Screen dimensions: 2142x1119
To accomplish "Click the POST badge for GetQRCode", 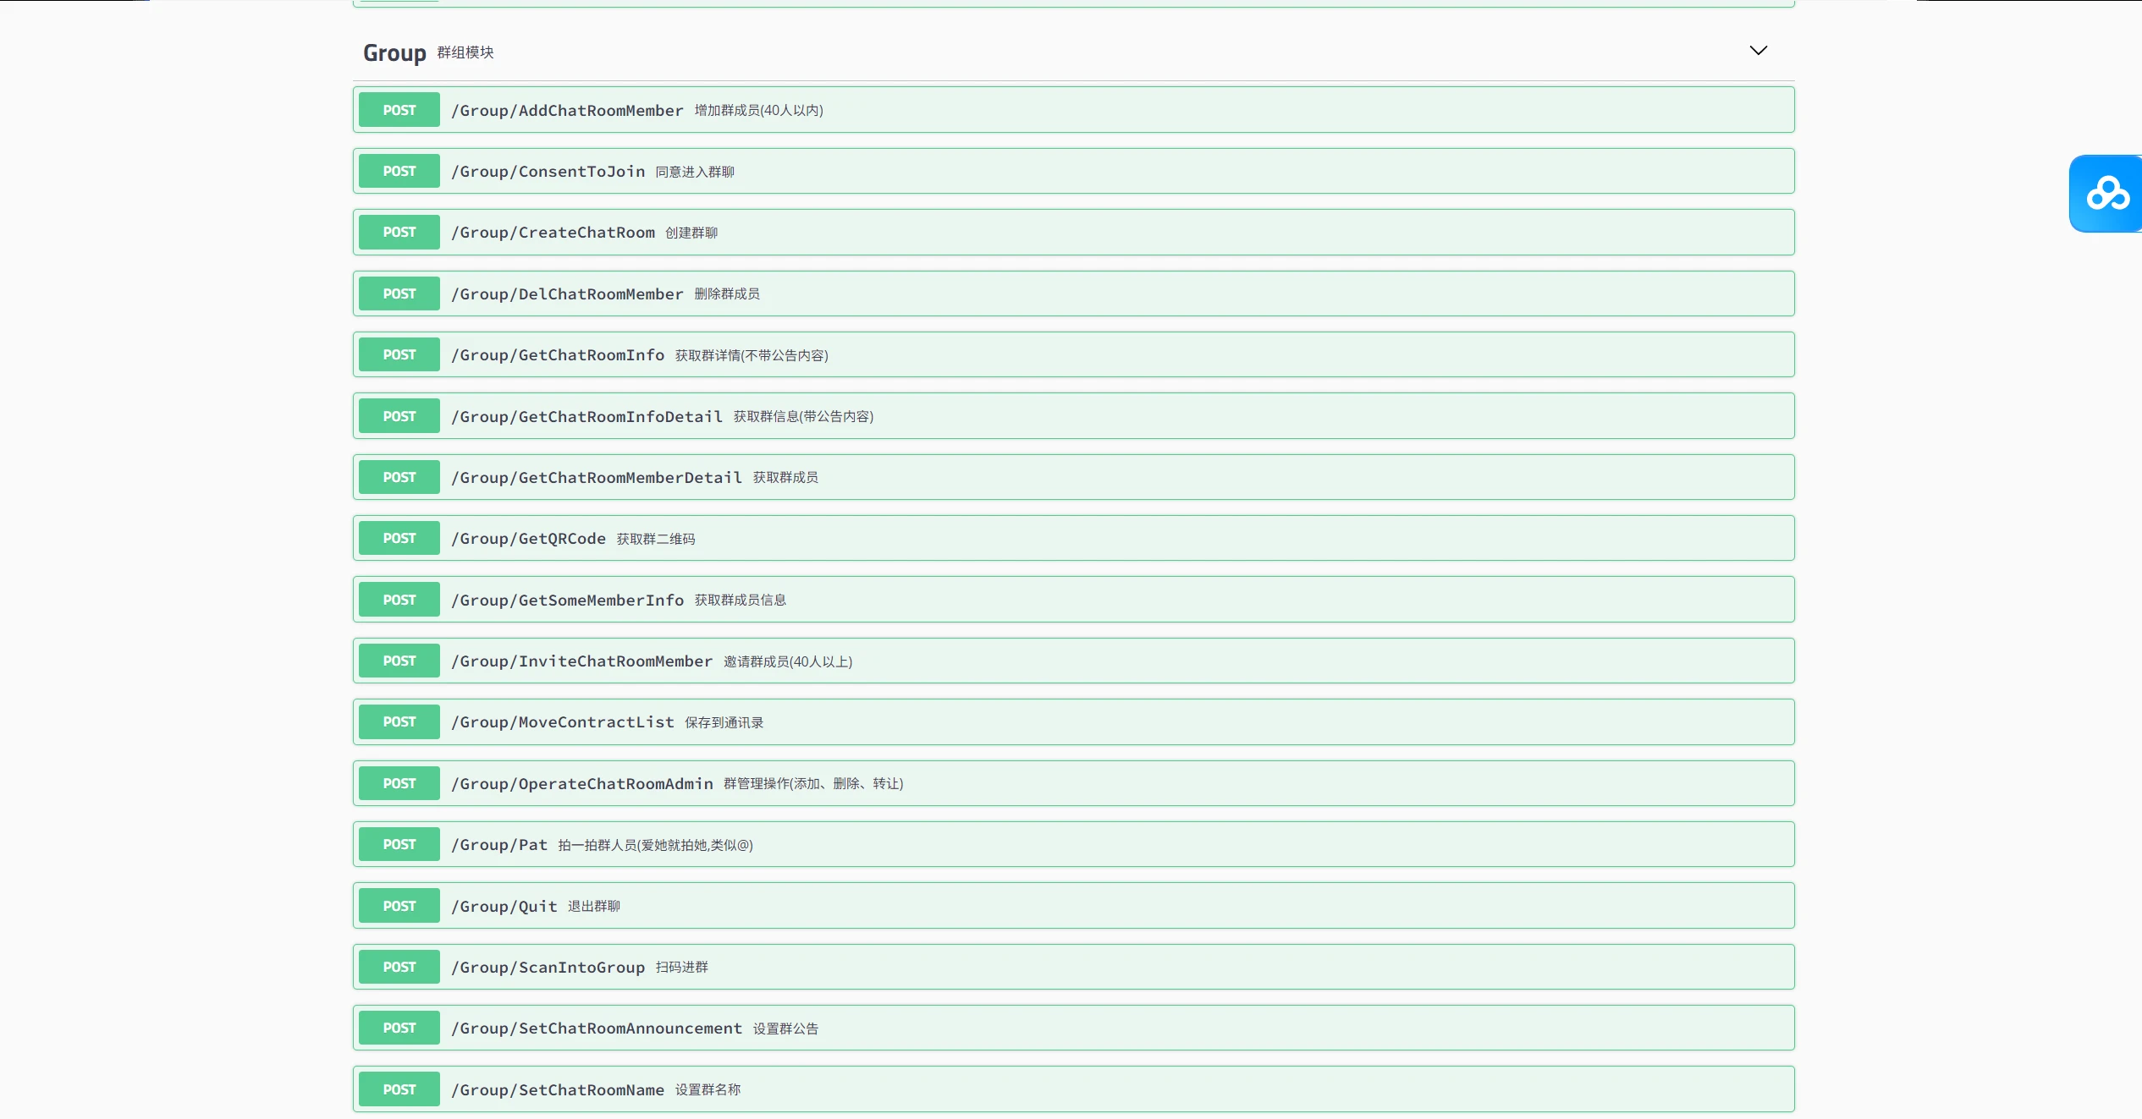I will click(x=399, y=539).
